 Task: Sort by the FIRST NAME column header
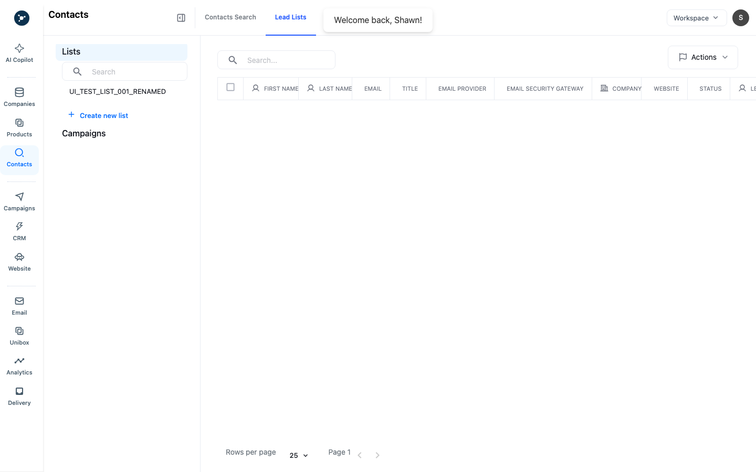(x=271, y=89)
